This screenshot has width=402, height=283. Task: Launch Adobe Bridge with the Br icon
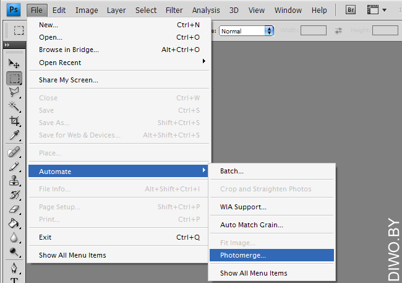351,10
